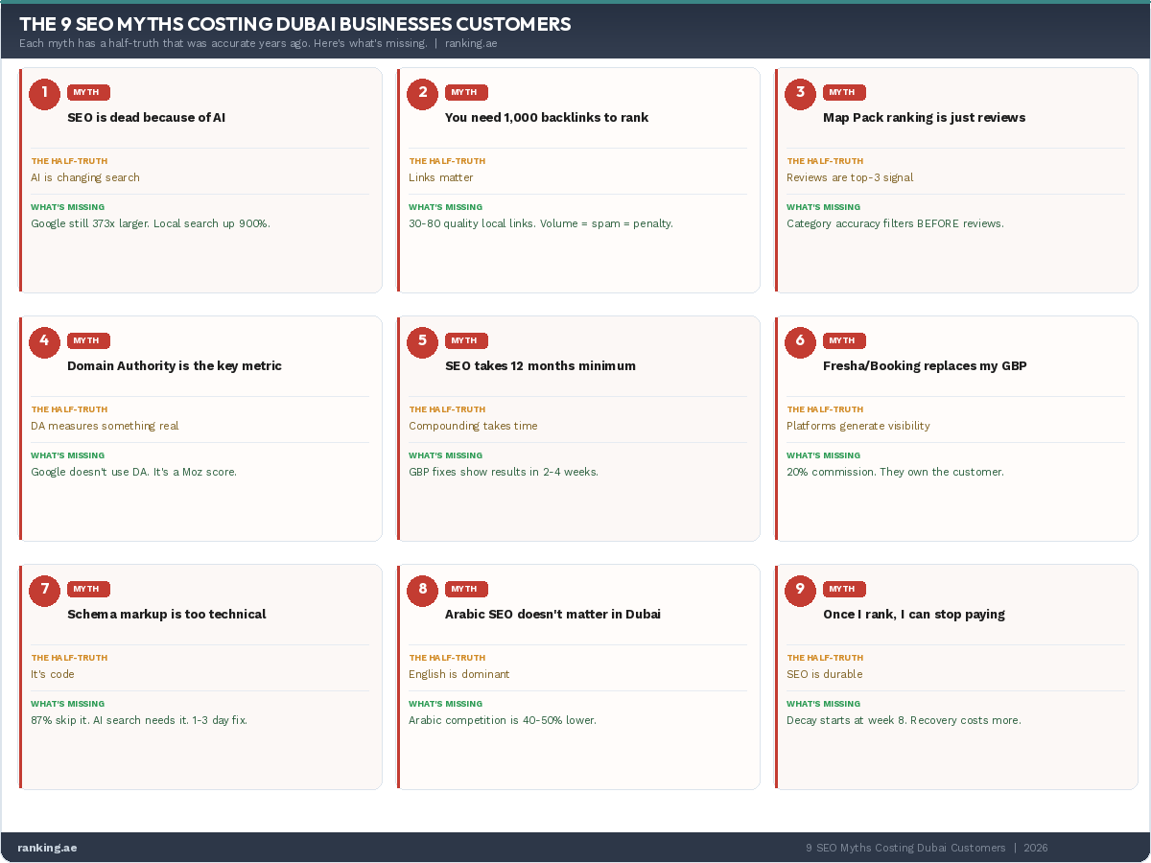The image size is (1151, 863).
Task: Select the number 3 circle badge
Action: (800, 93)
